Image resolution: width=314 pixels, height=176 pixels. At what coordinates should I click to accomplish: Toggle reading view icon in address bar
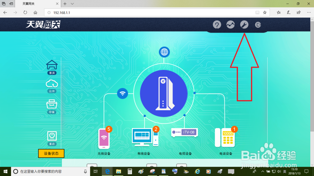pos(257,13)
